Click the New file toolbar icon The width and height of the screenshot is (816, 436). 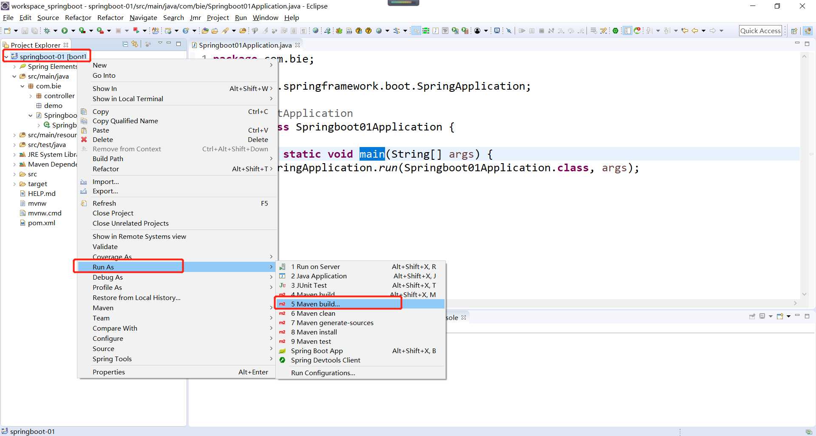[x=7, y=31]
